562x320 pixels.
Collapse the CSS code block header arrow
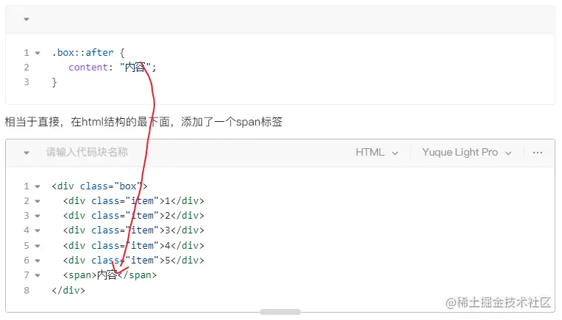pos(26,19)
